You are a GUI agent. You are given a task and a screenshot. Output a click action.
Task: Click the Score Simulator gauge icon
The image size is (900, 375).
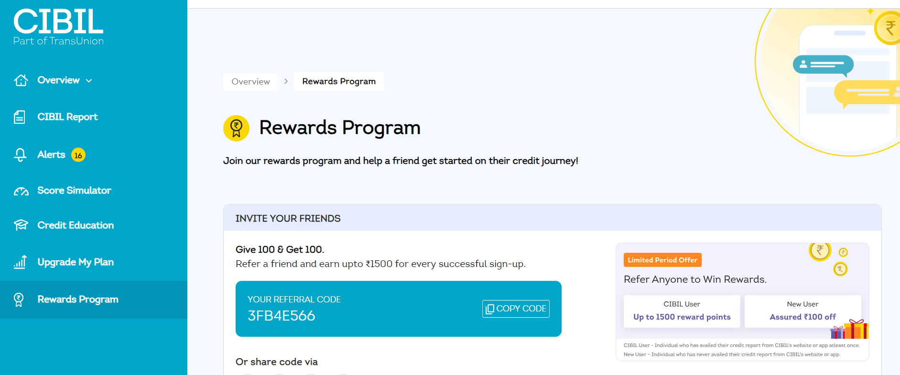21,191
